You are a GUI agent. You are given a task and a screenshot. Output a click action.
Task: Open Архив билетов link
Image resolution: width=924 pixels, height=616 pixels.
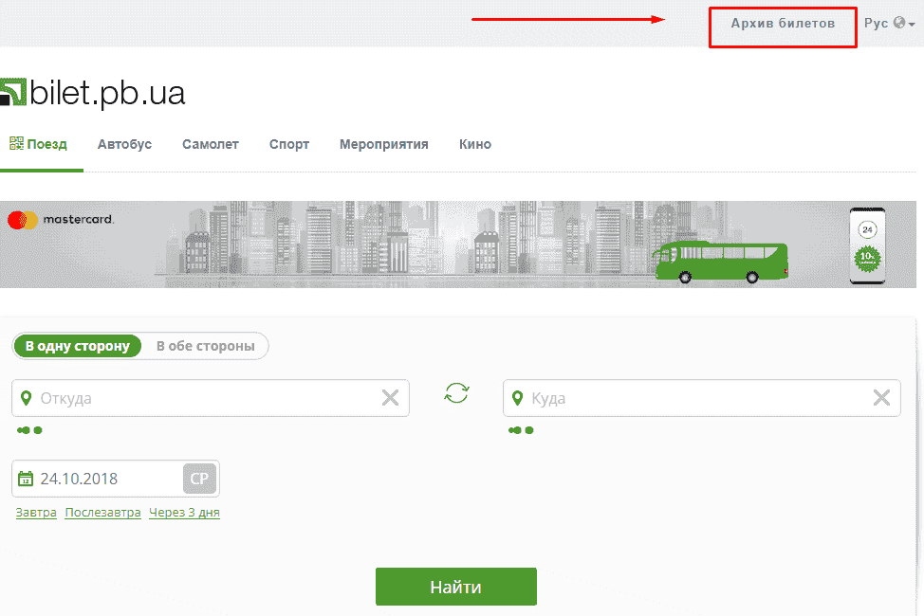(x=783, y=23)
